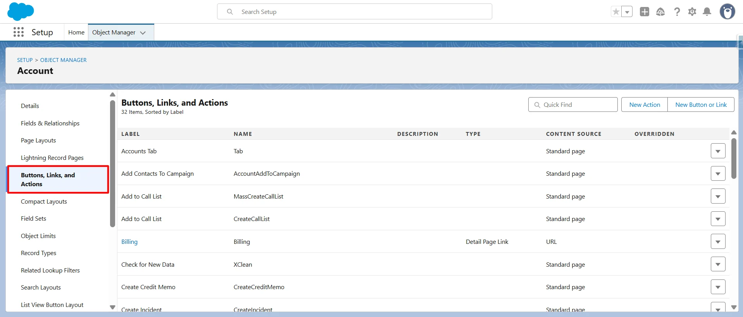Click the Detail Page Link type cell

(x=487, y=242)
